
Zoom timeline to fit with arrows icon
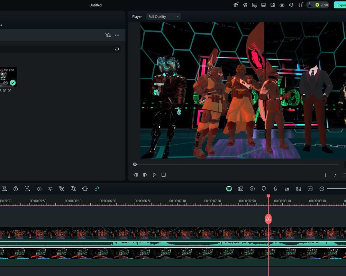(x=310, y=188)
